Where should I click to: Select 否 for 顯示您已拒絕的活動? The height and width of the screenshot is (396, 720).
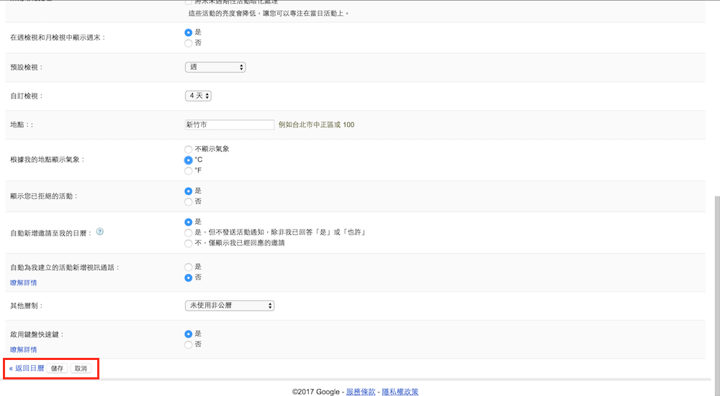189,202
